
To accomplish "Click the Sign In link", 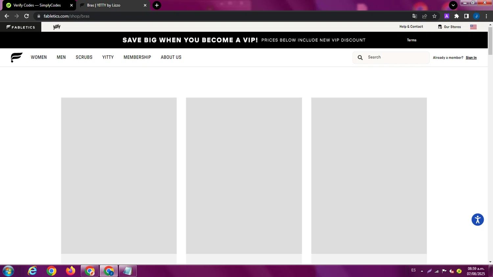I will pyautogui.click(x=471, y=58).
